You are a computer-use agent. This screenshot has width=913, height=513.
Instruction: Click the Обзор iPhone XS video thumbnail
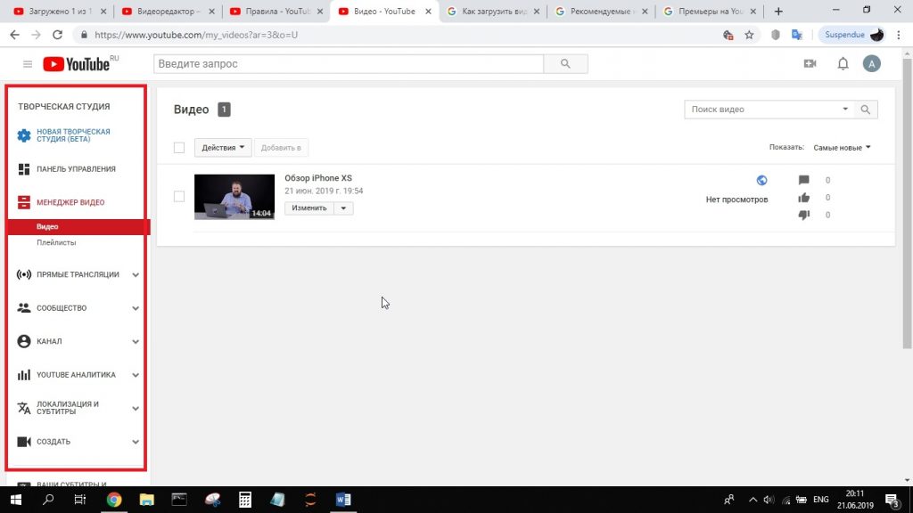234,197
